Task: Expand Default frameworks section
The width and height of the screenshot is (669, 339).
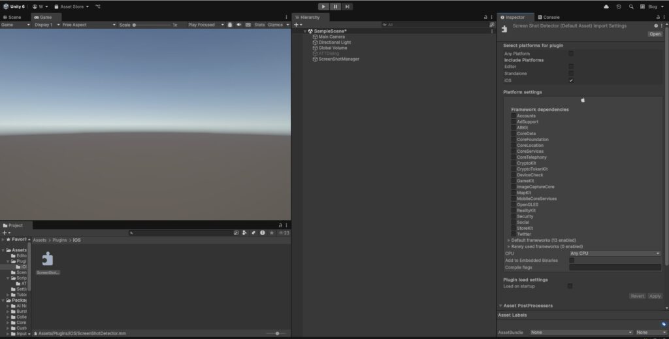Action: 509,240
